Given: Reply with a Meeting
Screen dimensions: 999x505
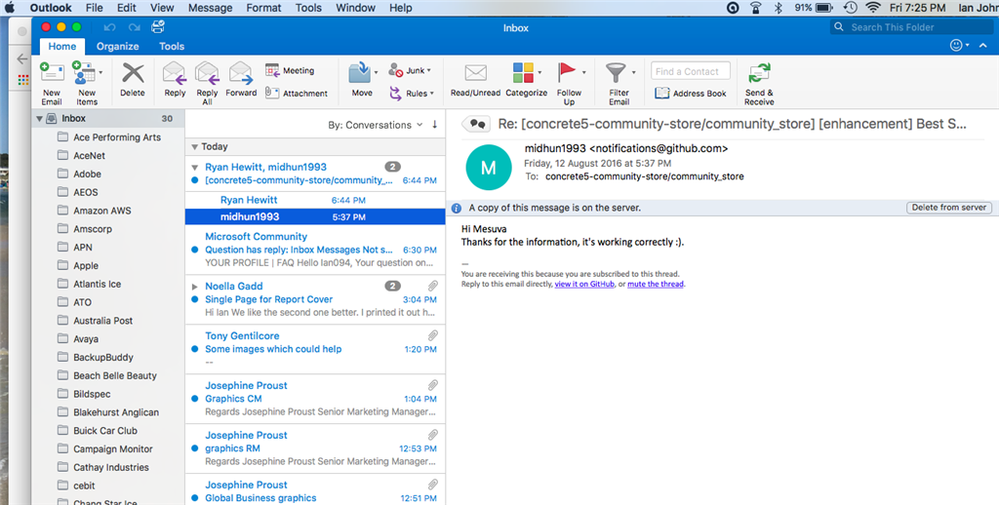Looking at the screenshot, I should (x=290, y=71).
